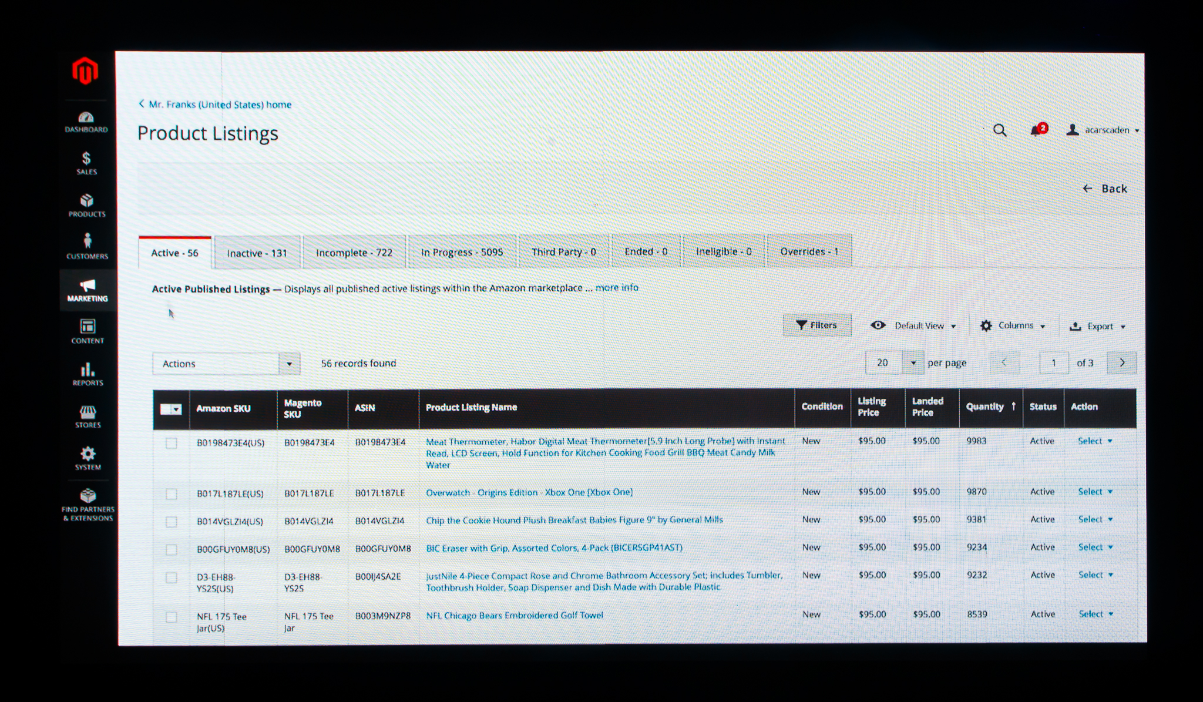Switch to the Third Party - 0 tab

pos(564,251)
